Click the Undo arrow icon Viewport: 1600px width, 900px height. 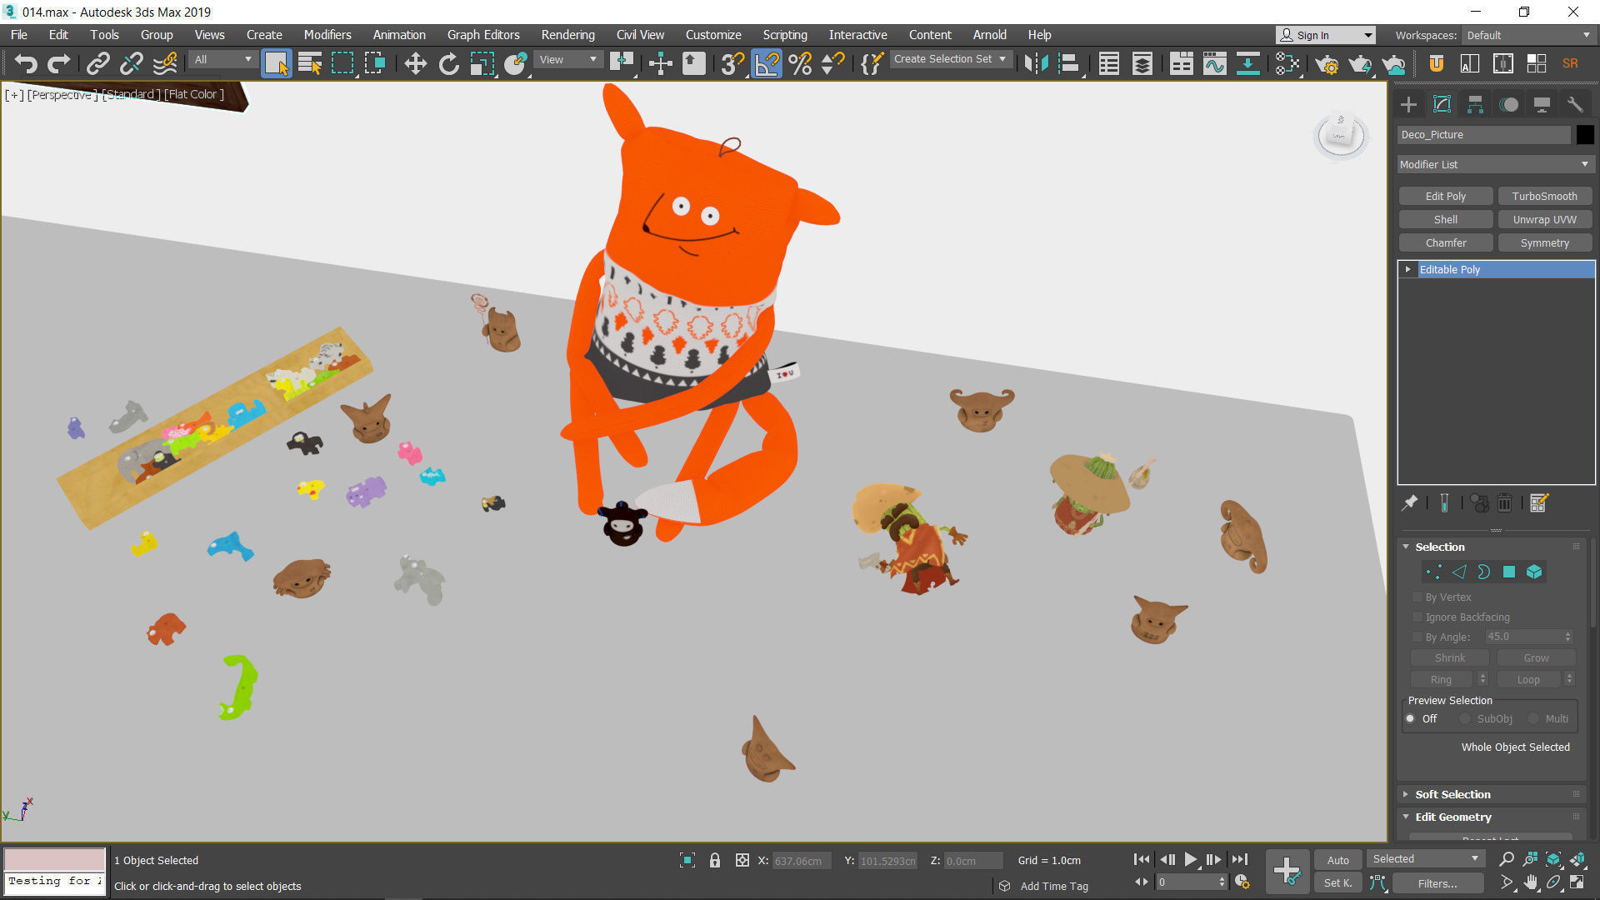tap(26, 63)
